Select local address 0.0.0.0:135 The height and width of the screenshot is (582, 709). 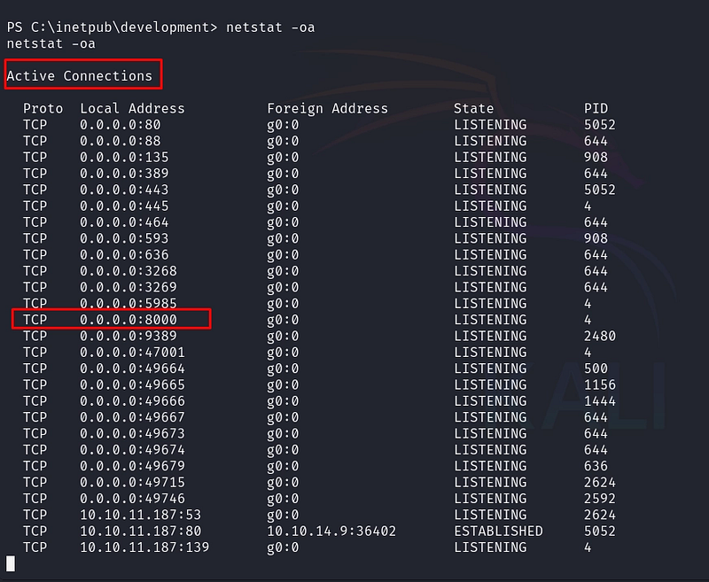click(x=124, y=158)
